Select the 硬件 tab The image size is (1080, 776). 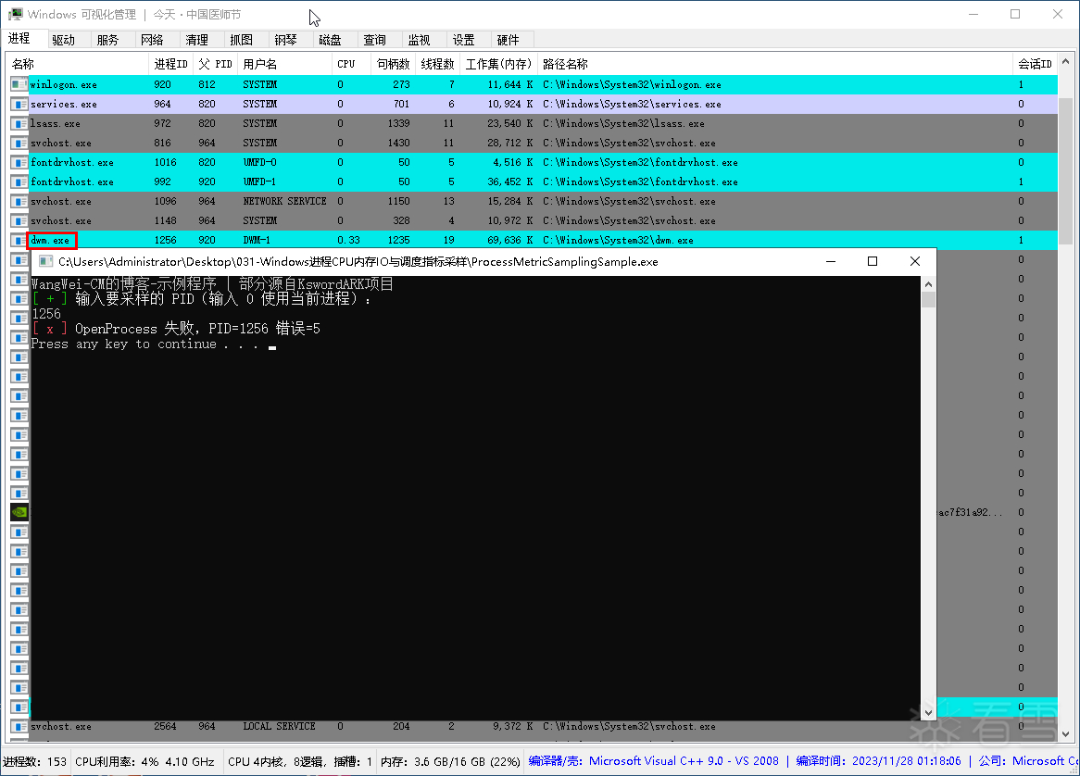click(509, 40)
